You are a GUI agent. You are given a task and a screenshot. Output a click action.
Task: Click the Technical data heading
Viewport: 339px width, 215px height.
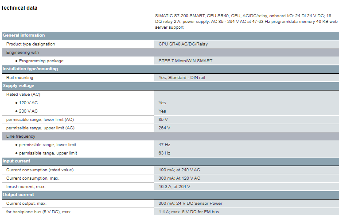coord(19,8)
